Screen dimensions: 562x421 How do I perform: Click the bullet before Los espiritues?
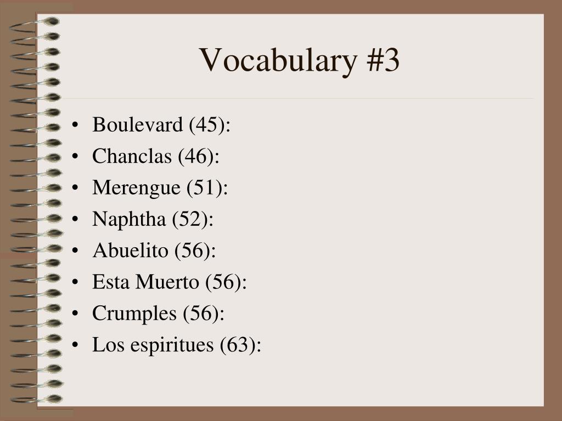tap(75, 345)
